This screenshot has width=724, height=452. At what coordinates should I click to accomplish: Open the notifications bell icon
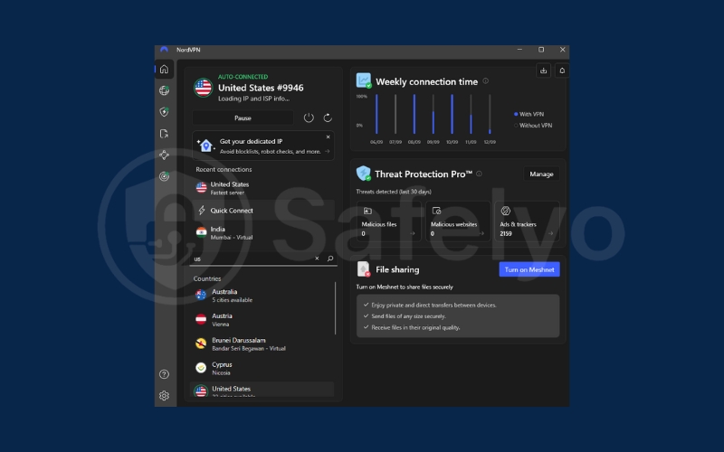coord(562,71)
